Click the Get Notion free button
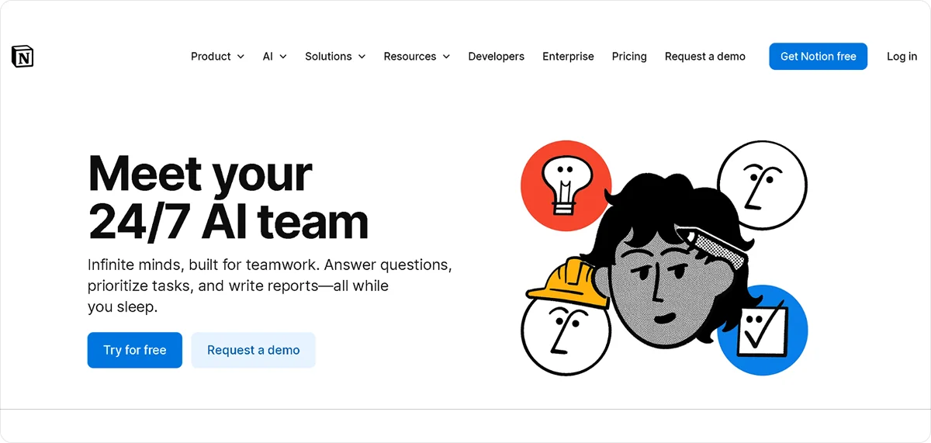The height and width of the screenshot is (443, 931). [819, 57]
